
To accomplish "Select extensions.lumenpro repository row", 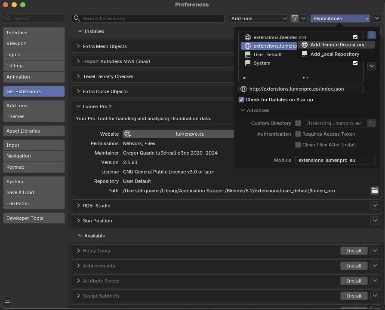I will tap(269, 46).
